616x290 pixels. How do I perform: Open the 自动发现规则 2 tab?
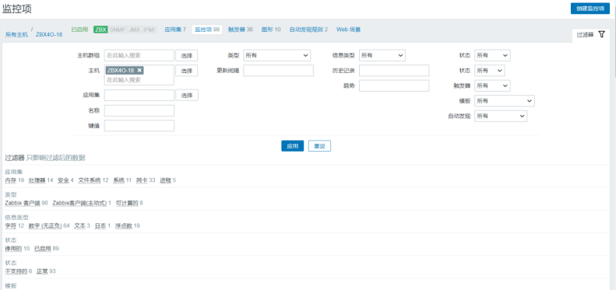pos(308,30)
